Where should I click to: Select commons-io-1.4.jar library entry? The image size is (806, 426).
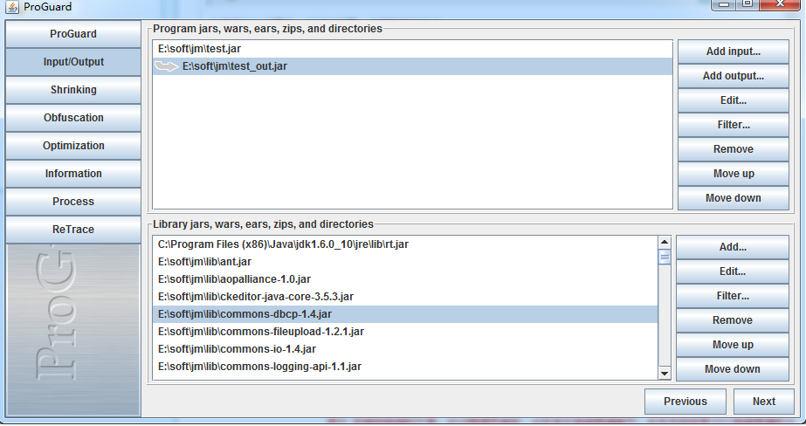point(405,349)
